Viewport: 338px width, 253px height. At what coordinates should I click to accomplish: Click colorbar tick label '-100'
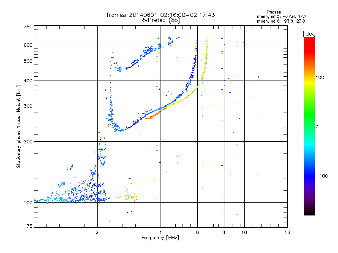click(322, 176)
